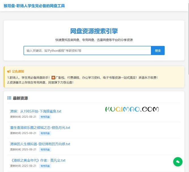Click the 网盘资源搜索引擎 heading

[x=94, y=31]
